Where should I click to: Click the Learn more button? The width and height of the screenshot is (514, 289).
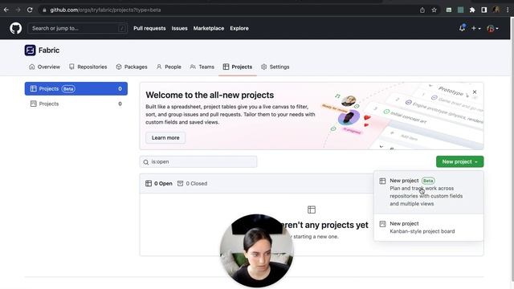165,137
